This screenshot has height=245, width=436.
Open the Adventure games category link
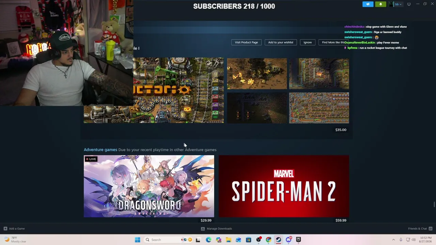point(100,150)
